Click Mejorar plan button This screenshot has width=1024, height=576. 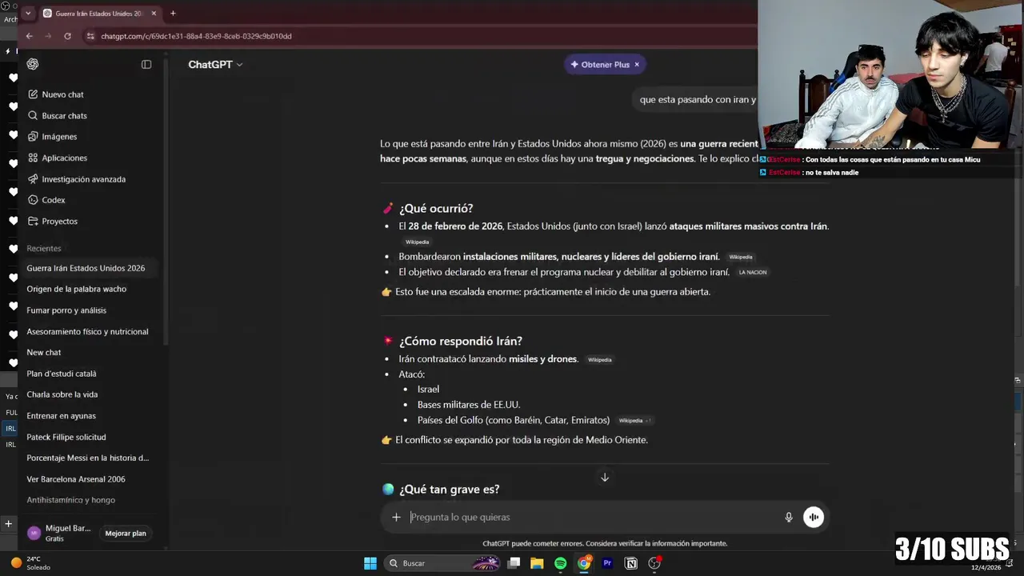(126, 534)
